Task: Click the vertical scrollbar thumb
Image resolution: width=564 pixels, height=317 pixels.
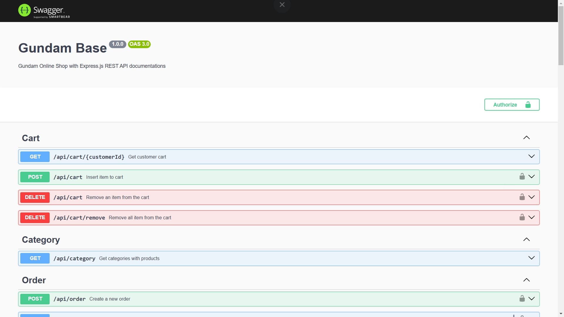Action: [561, 35]
